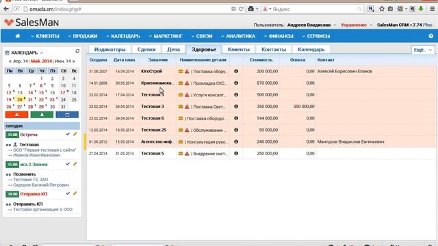Sort by Дата план. column header

pyautogui.click(x=125, y=59)
